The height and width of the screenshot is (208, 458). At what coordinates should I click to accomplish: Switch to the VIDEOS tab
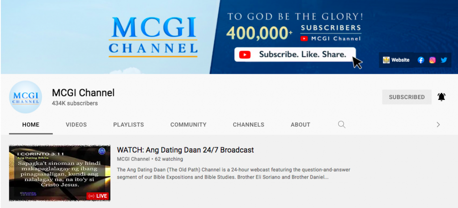pyautogui.click(x=76, y=125)
